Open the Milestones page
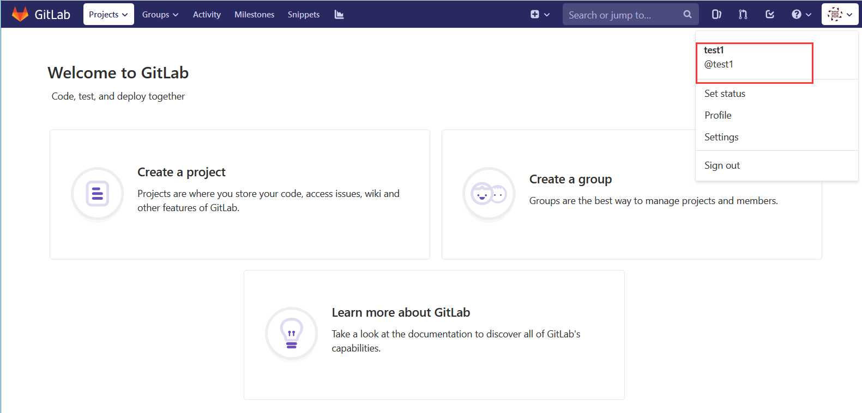Image resolution: width=862 pixels, height=413 pixels. (x=254, y=14)
